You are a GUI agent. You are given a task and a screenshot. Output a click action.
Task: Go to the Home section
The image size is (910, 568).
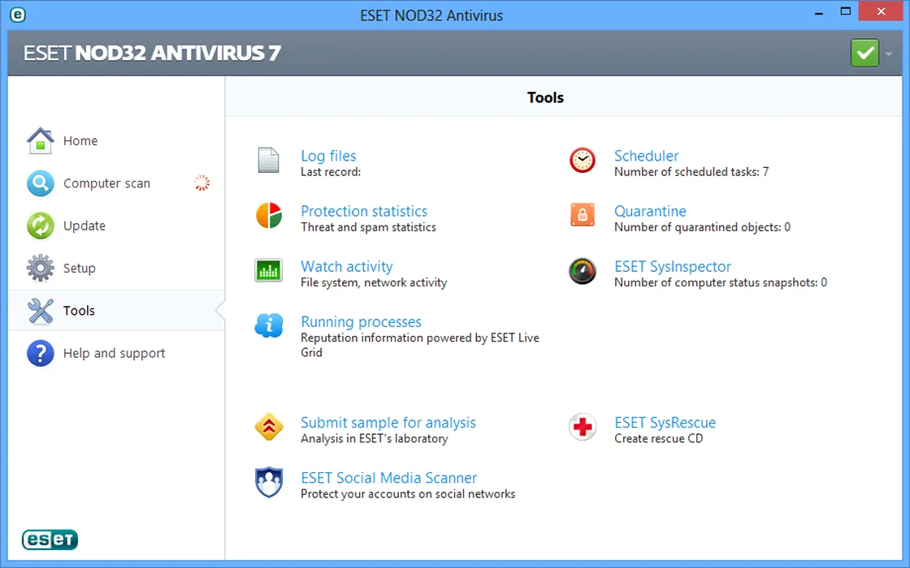click(x=80, y=141)
